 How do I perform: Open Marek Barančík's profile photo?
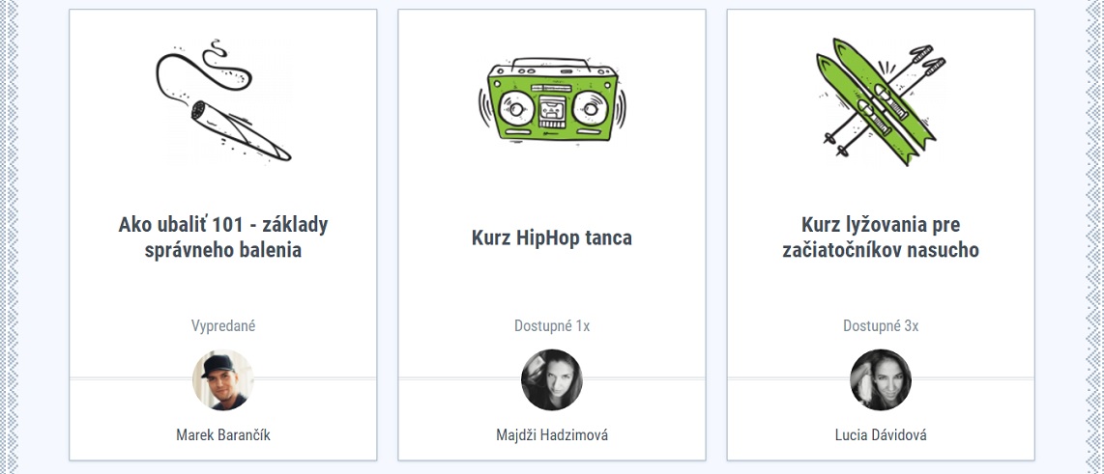(x=223, y=379)
